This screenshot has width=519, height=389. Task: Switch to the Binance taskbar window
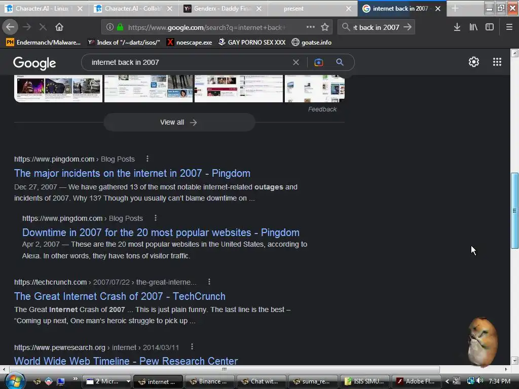tap(209, 381)
